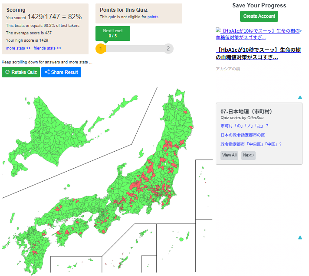Open the more stats link
The width and height of the screenshot is (309, 276).
(x=18, y=48)
